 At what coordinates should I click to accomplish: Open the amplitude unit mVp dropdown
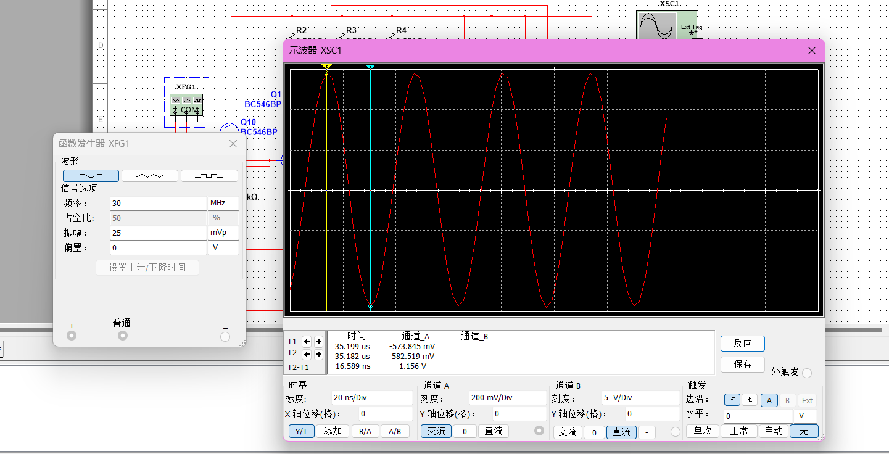223,233
